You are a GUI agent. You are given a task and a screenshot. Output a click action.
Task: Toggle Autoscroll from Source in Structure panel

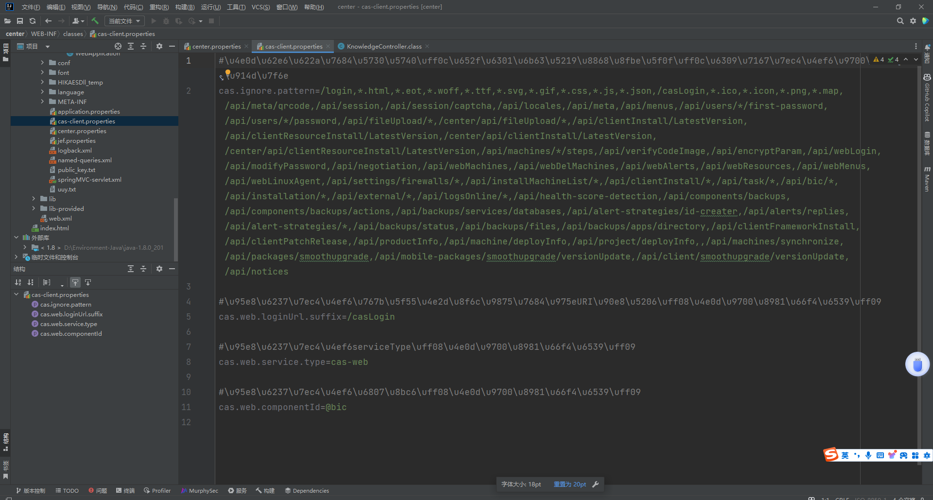(88, 282)
